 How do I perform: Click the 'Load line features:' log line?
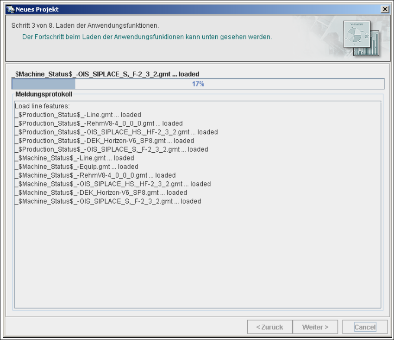coord(42,106)
